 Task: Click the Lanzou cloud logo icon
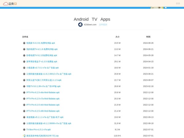pos(6,4)
